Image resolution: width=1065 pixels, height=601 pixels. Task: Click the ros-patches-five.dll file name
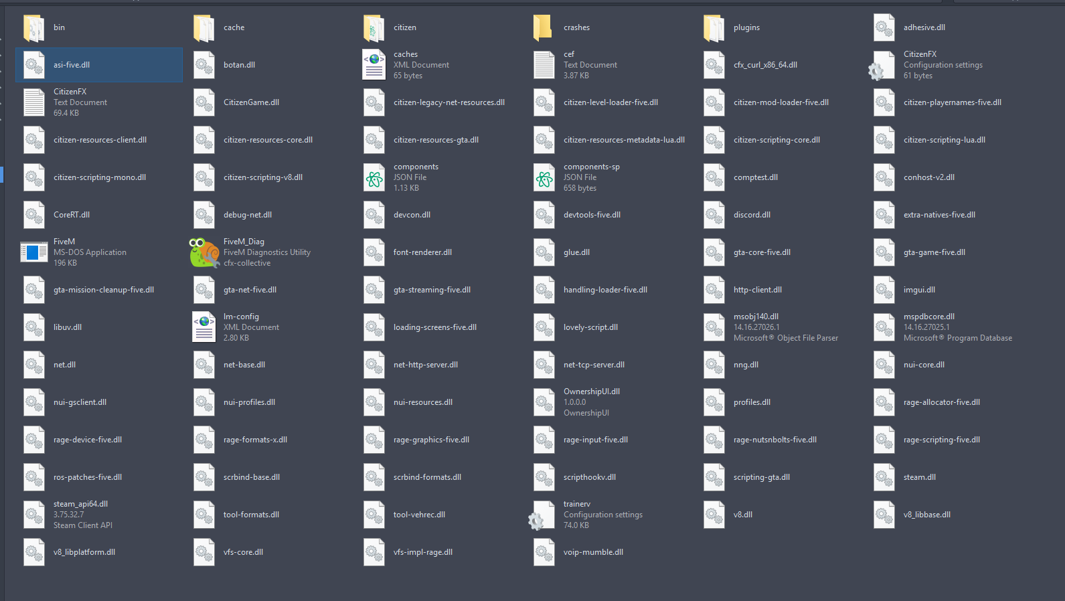click(x=88, y=477)
